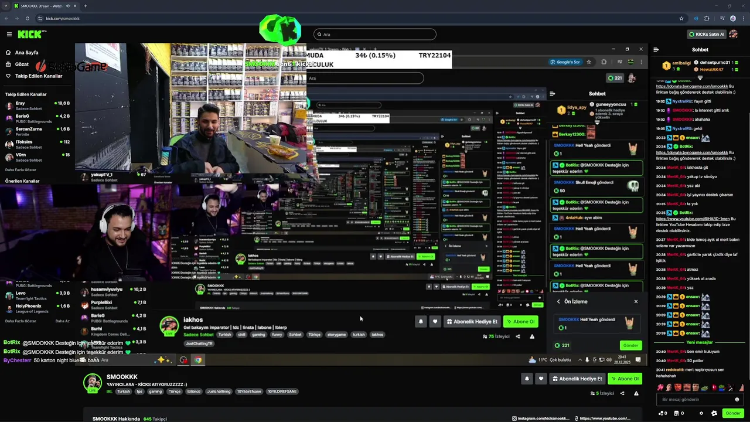Open the Kick hamburger sidebar menu
The width and height of the screenshot is (750, 422).
pos(9,35)
